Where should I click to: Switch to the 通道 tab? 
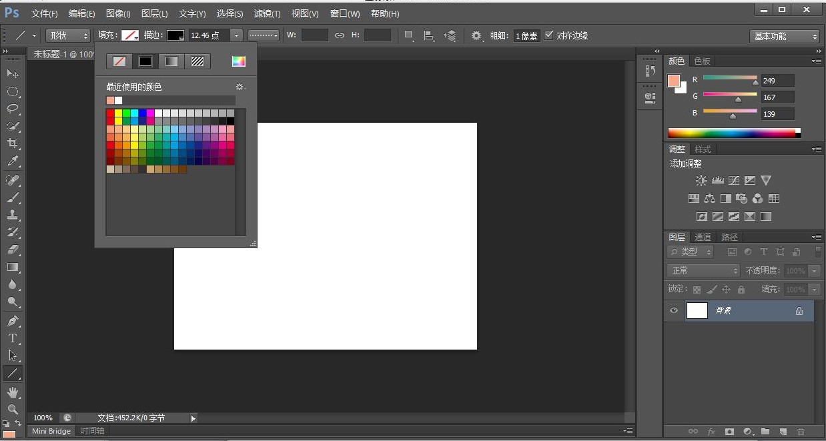click(x=703, y=237)
